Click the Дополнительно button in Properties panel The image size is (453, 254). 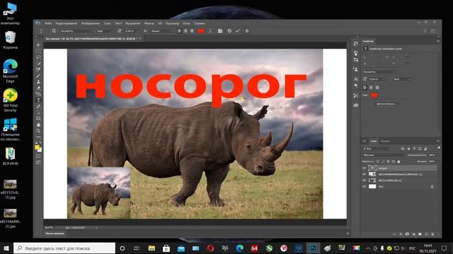[x=386, y=104]
